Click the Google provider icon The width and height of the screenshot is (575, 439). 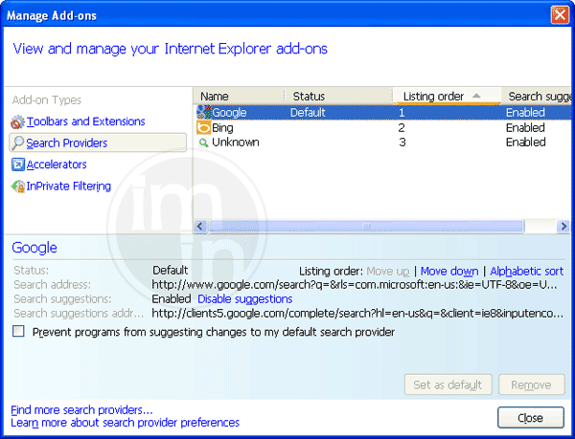[204, 112]
